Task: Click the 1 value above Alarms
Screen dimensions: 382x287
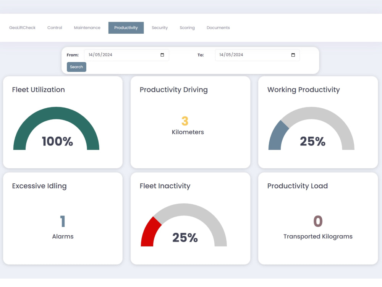Action: coord(63,221)
